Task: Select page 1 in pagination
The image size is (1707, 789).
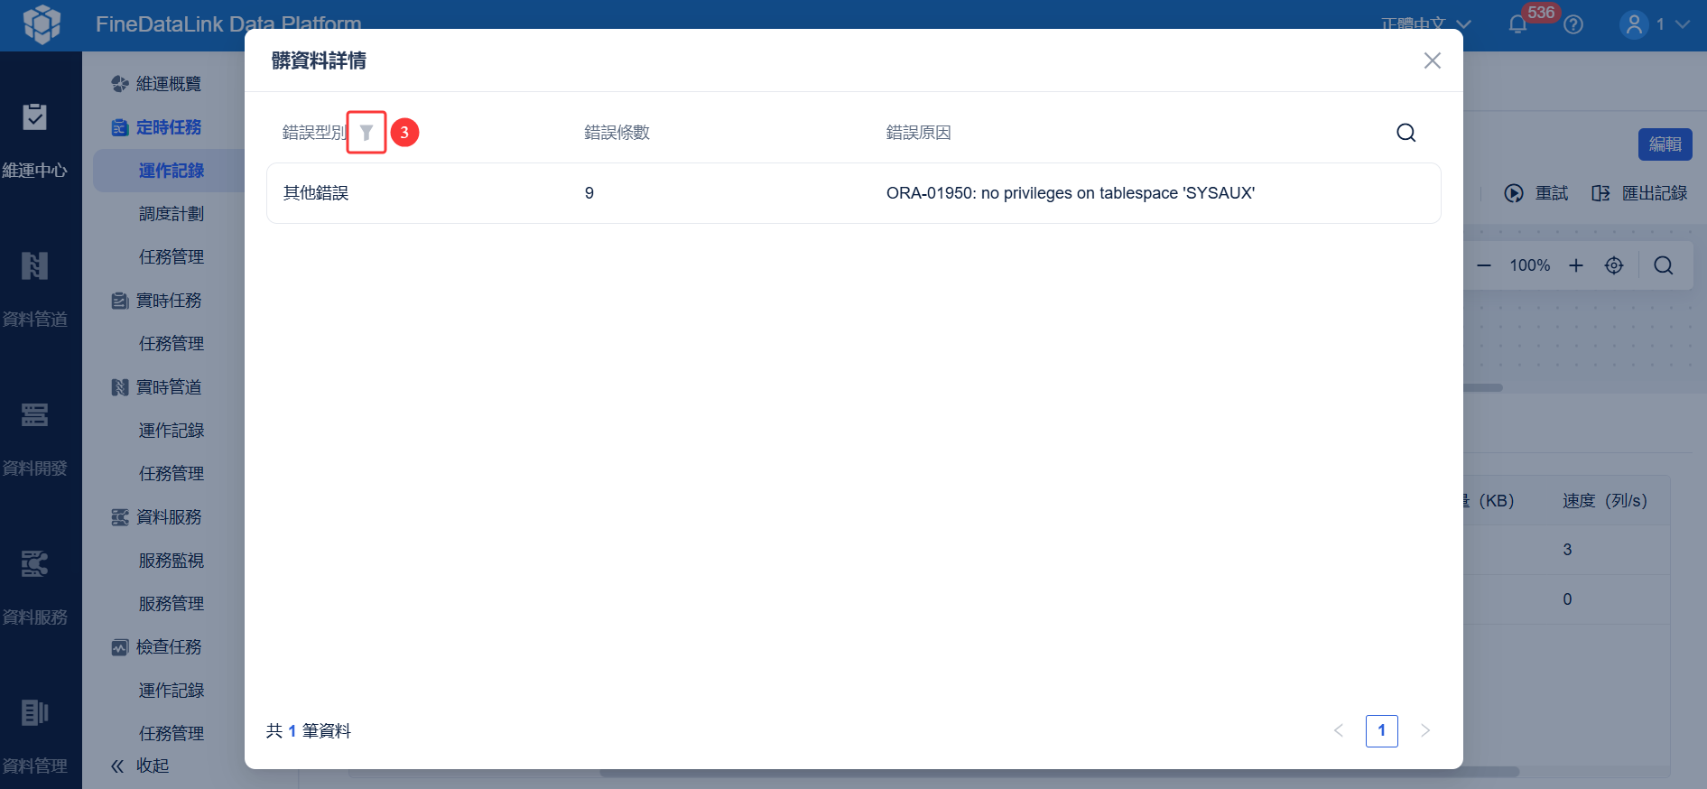Action: 1382,731
